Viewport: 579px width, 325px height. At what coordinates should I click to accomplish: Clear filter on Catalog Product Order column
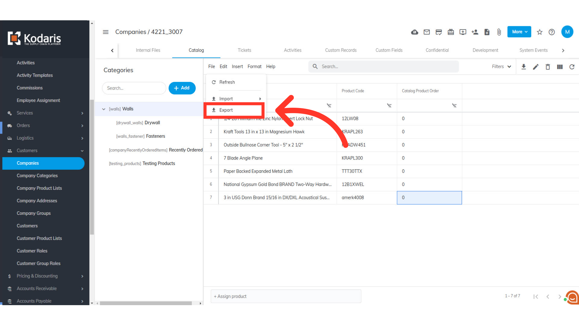pos(454,106)
